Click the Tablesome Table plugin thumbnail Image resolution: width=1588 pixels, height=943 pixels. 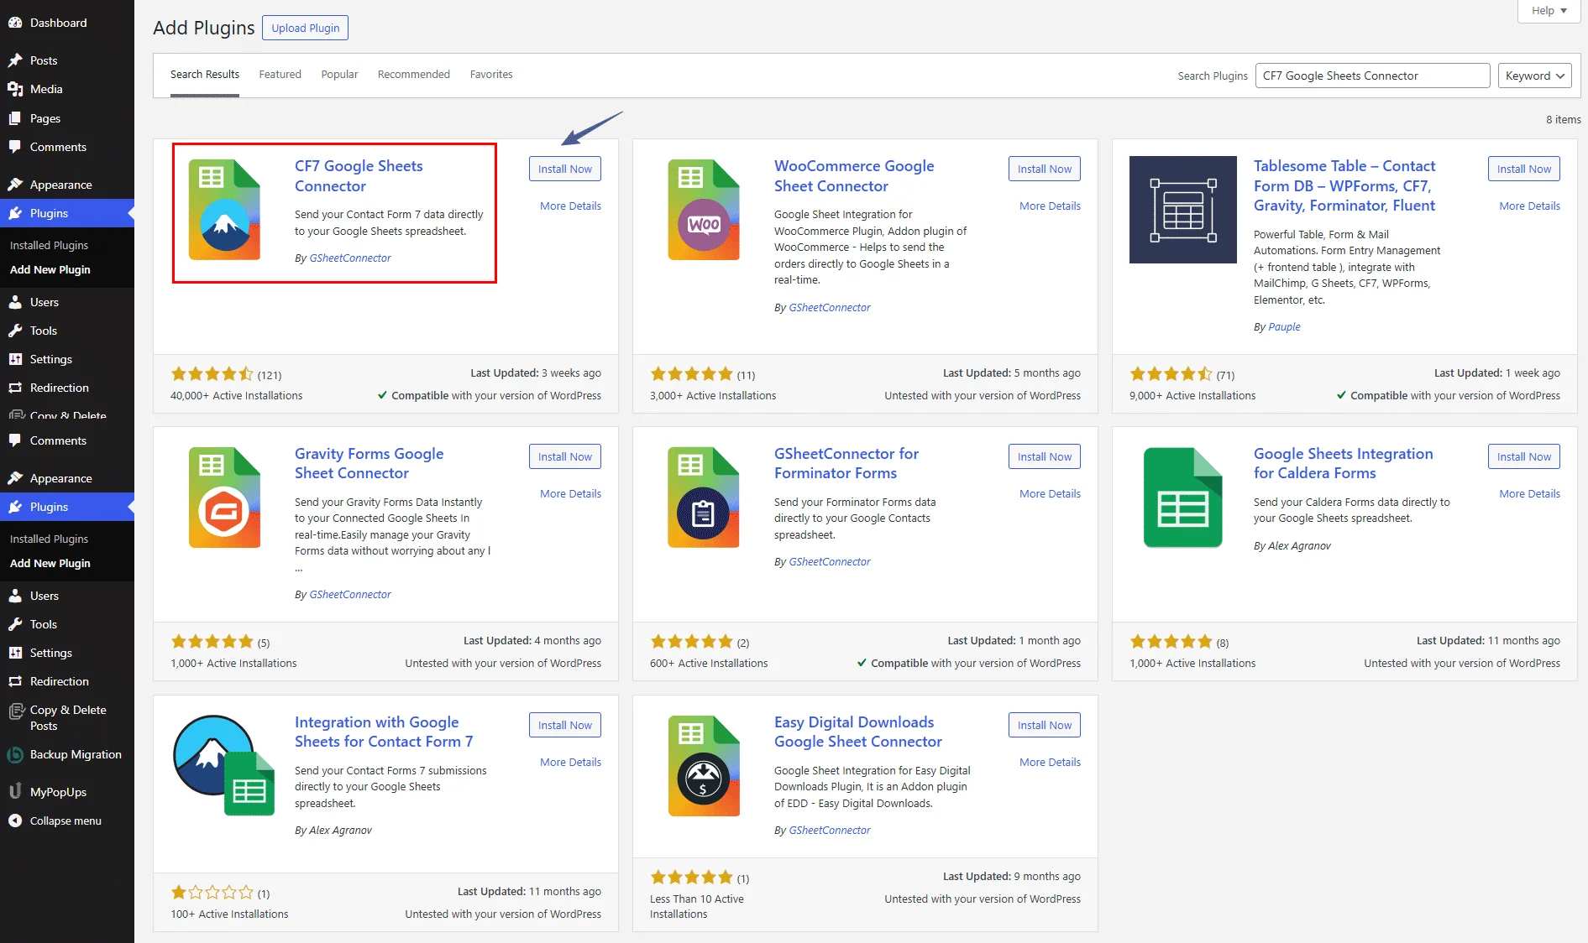click(x=1182, y=210)
